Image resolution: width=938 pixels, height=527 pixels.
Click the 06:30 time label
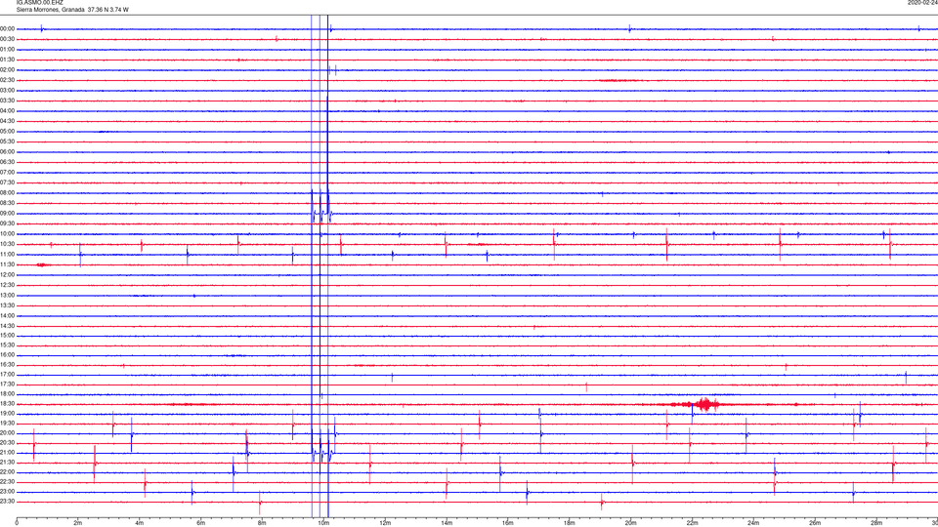(8, 163)
